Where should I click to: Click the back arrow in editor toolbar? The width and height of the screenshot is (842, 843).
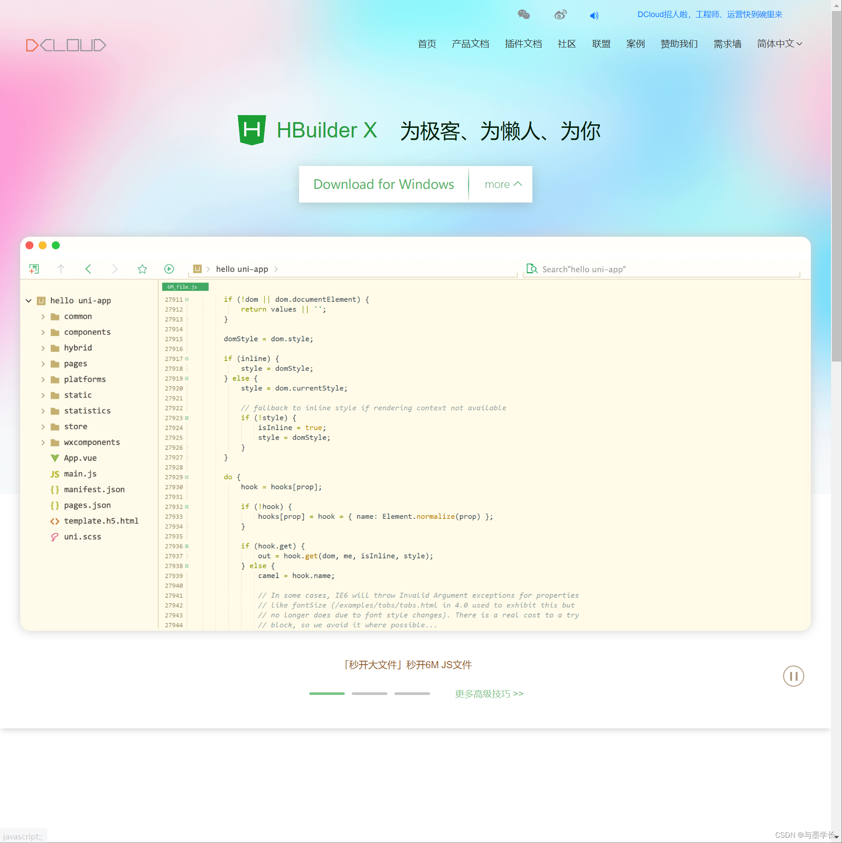[x=88, y=269]
